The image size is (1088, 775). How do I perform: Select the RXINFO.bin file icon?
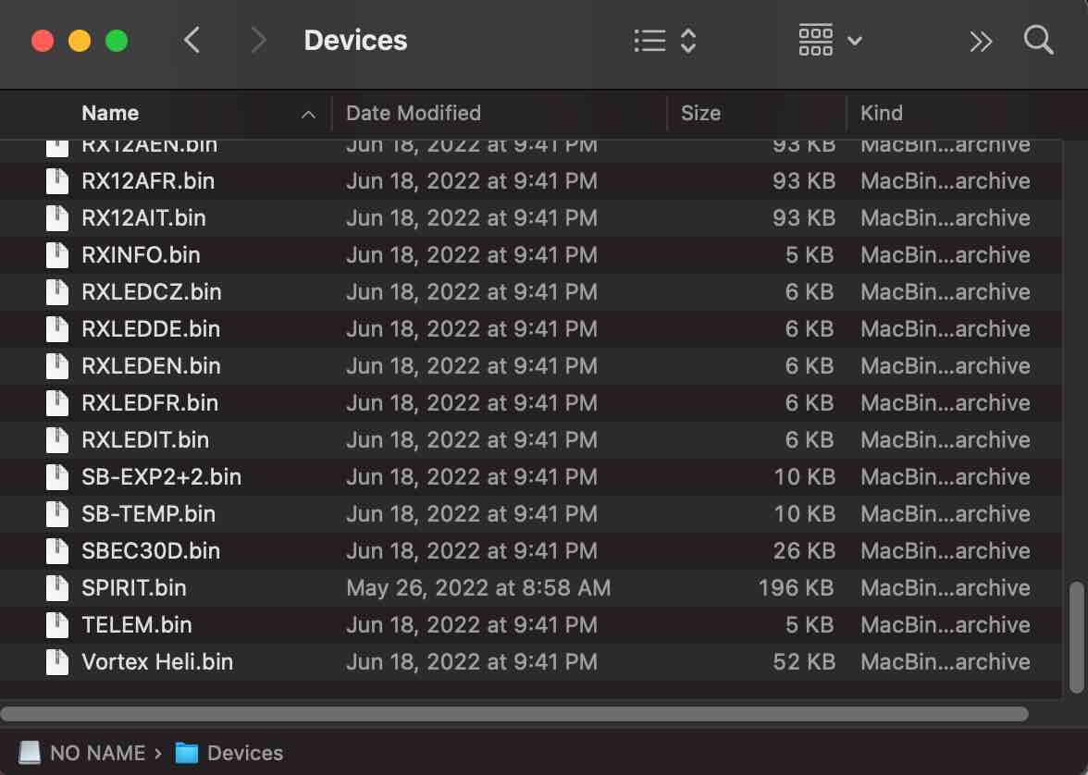pyautogui.click(x=57, y=255)
